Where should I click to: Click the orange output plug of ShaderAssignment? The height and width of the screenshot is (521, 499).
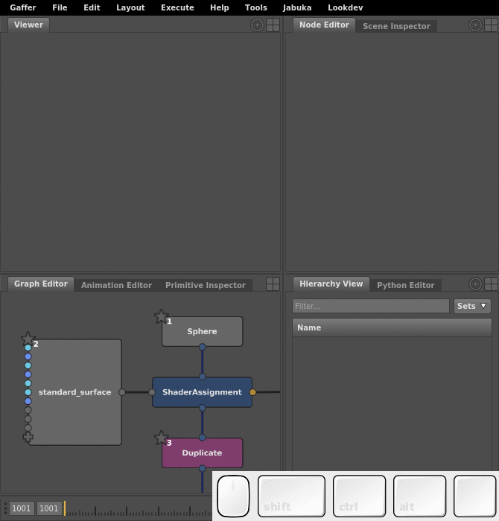click(x=252, y=392)
